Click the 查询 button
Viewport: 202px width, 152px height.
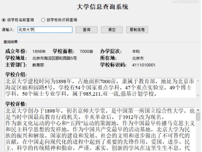tap(86, 30)
